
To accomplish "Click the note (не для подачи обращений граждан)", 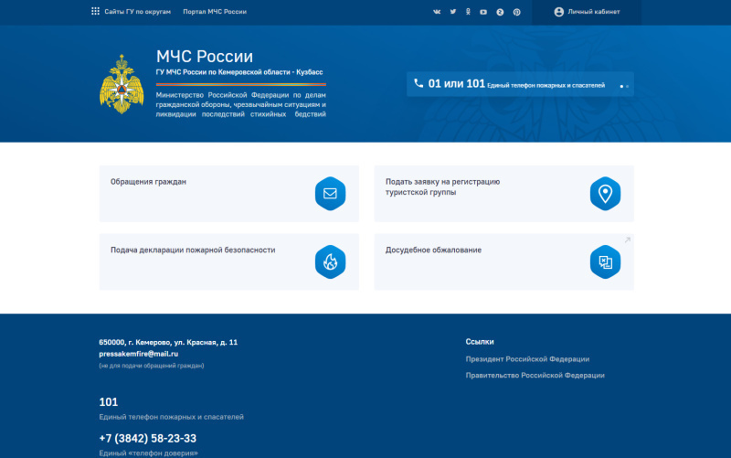I will click(x=152, y=366).
